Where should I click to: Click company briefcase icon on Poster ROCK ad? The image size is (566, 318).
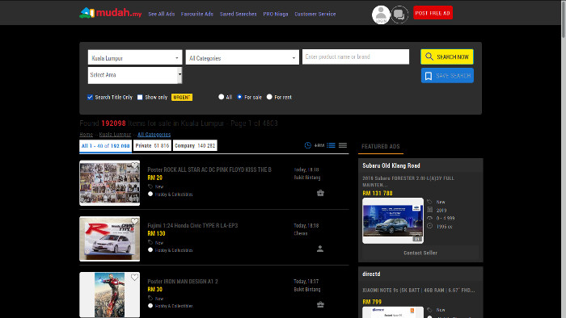coord(320,193)
